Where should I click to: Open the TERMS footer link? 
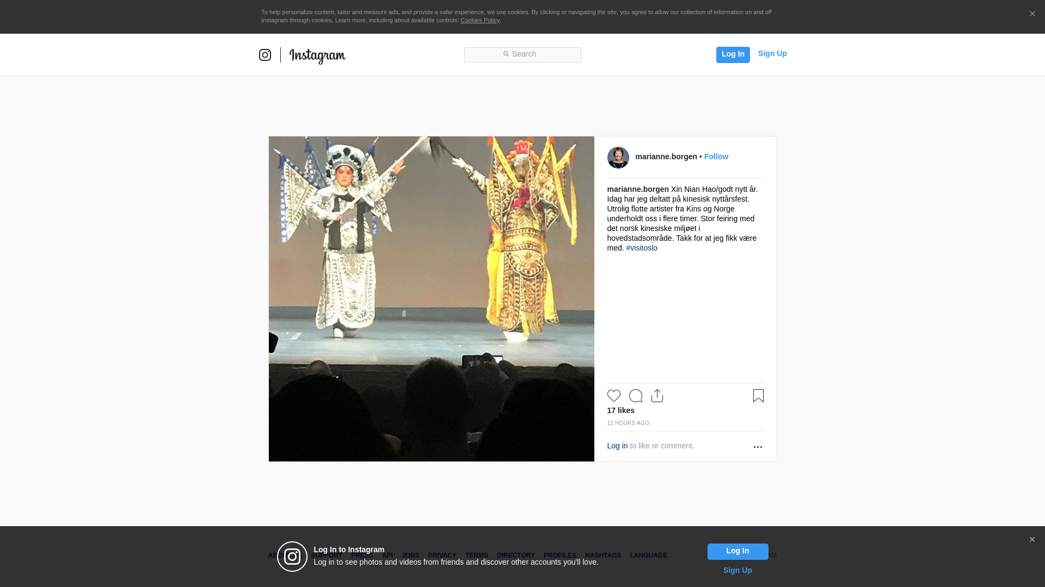476,555
